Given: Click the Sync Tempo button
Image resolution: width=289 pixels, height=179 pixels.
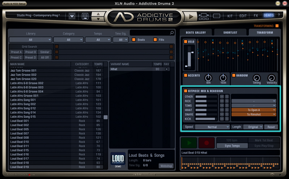Looking at the screenshot, I should 232,146.
